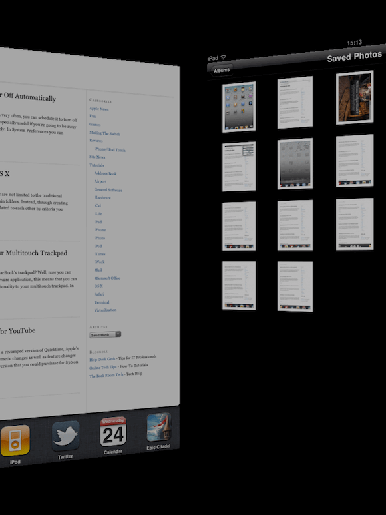Open Microsoft Office tutorials link

pyautogui.click(x=107, y=278)
